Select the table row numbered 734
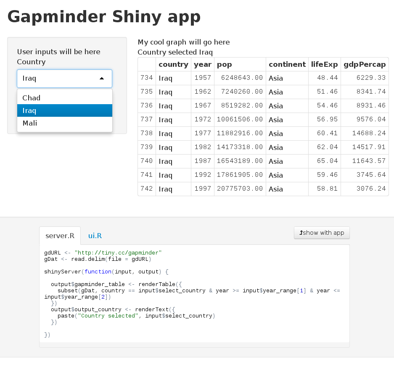394x365 pixels. point(146,78)
